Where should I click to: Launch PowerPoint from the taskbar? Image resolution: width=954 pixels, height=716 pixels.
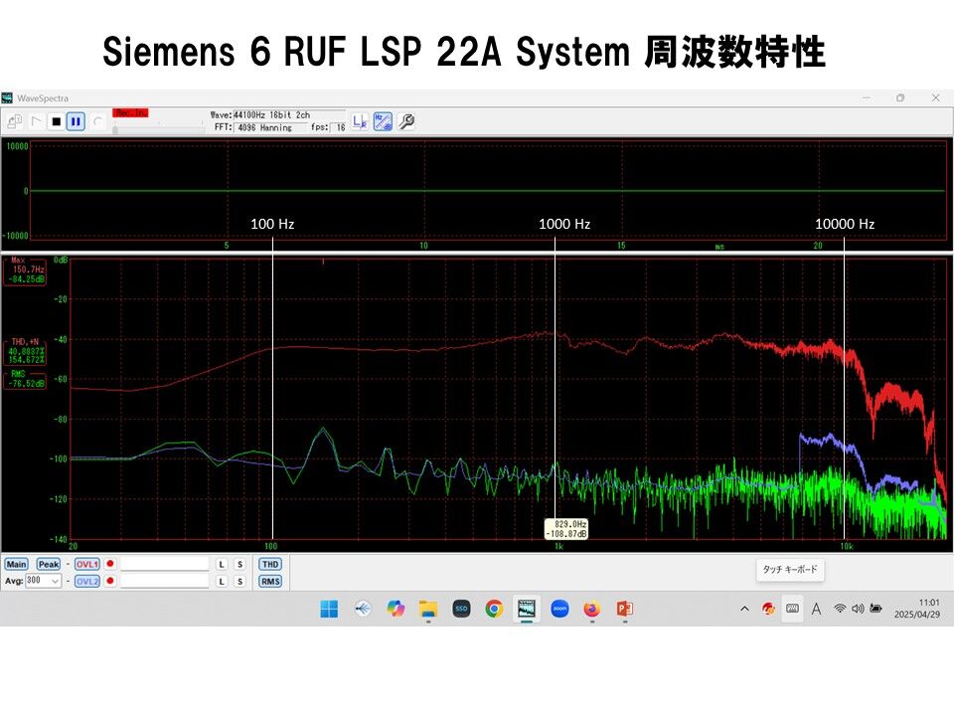click(x=624, y=609)
